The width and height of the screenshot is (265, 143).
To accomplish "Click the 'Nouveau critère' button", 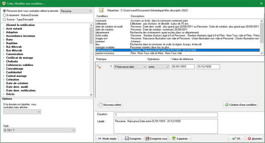I will (110, 105).
